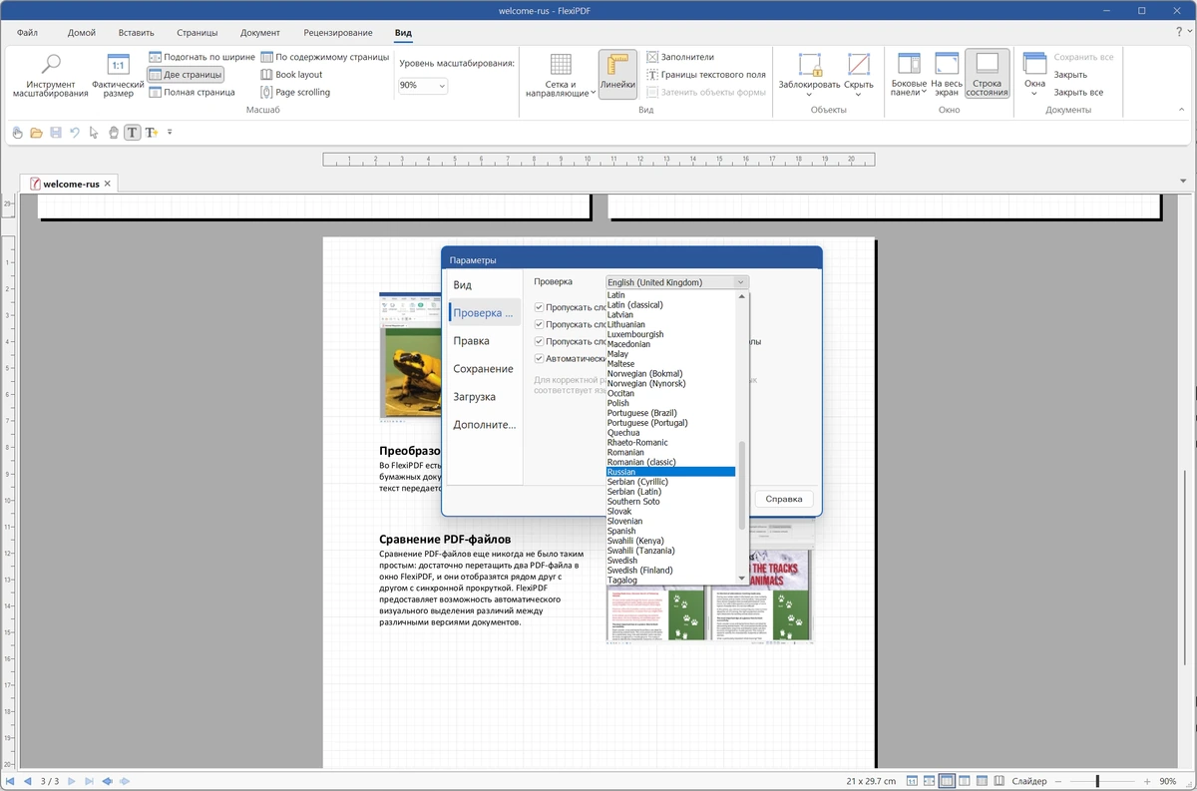
Task: Toggle first Пропускать checkbox in dialog
Action: pos(539,307)
